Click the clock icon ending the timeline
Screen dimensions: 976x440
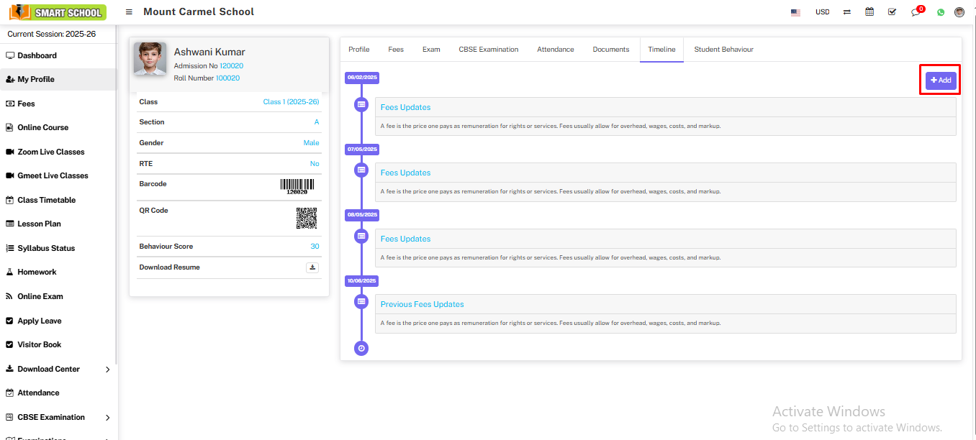(x=361, y=348)
